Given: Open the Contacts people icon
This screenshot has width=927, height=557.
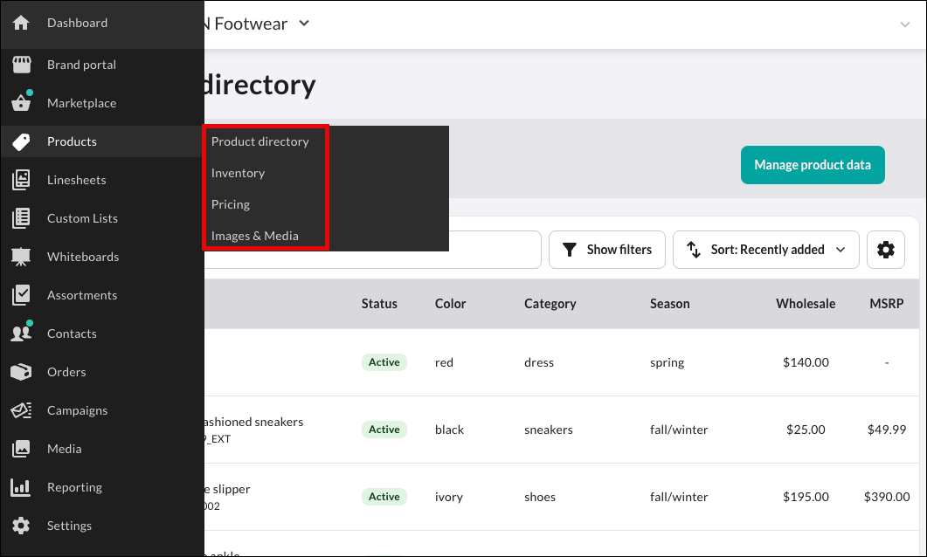Looking at the screenshot, I should (x=21, y=334).
